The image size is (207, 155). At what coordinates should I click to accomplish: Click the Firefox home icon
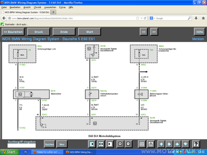pos(203,18)
